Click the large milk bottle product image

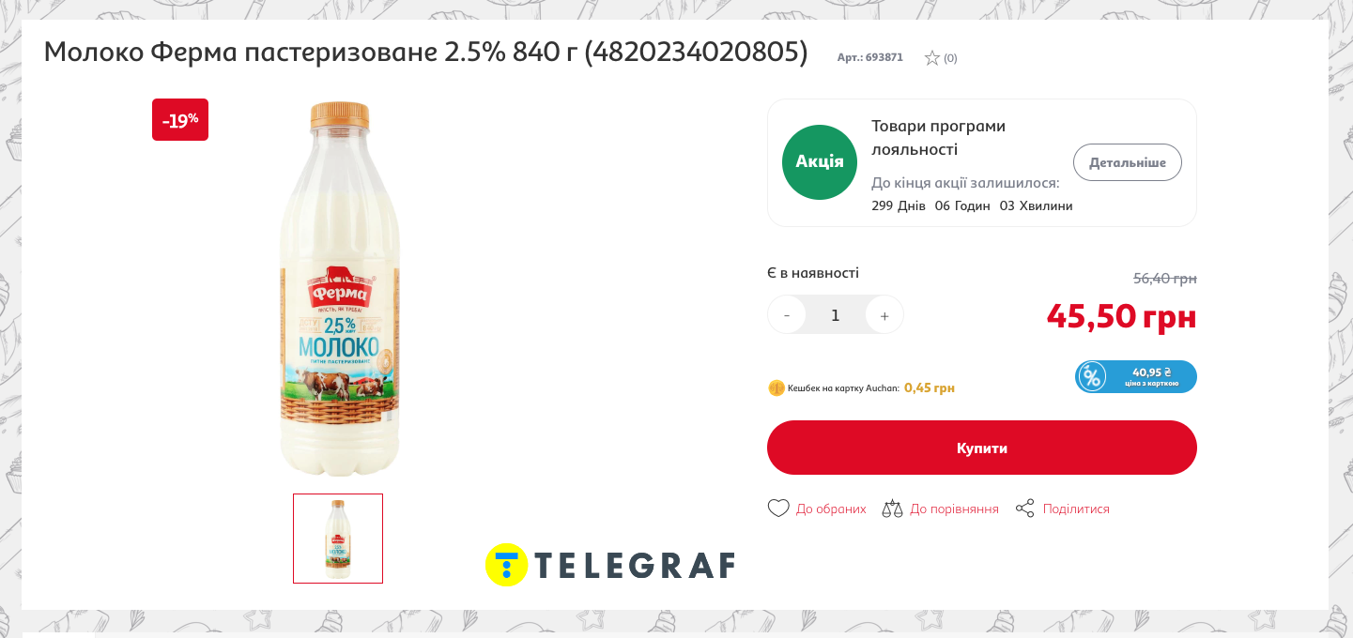[340, 289]
